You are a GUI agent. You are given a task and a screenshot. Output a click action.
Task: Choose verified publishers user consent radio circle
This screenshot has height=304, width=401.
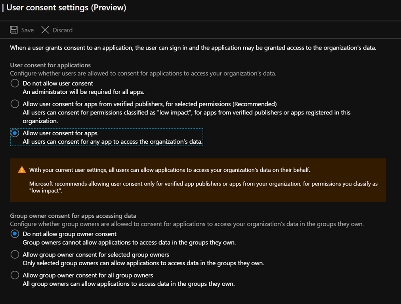tap(15, 104)
